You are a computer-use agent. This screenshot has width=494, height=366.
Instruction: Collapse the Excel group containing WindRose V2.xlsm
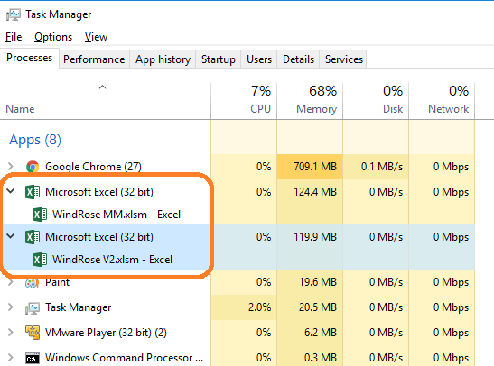pyautogui.click(x=11, y=236)
